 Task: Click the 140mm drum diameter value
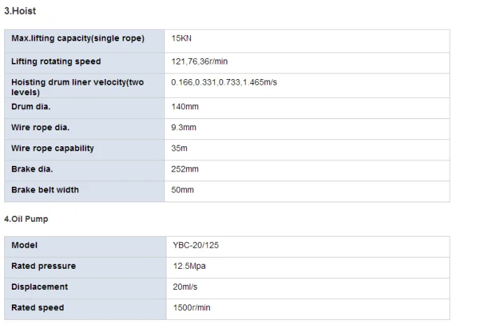(x=185, y=107)
